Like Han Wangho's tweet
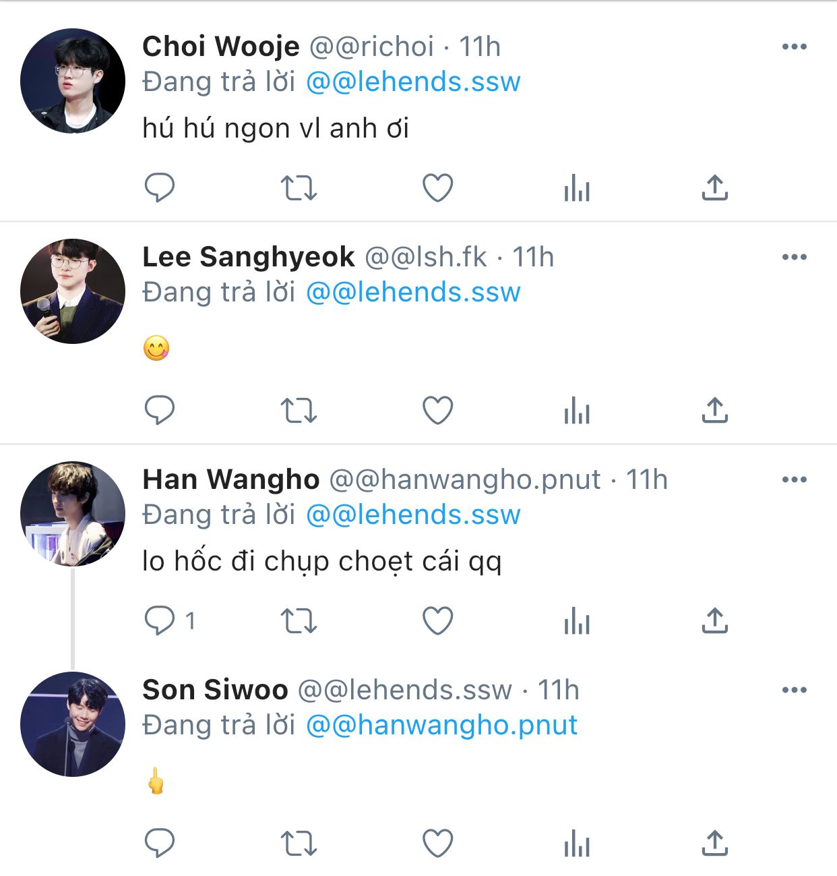837x876 pixels. [x=437, y=620]
